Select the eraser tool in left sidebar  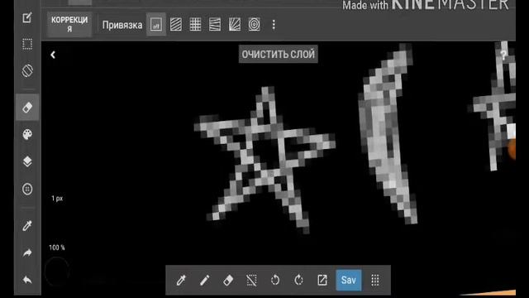[27, 108]
